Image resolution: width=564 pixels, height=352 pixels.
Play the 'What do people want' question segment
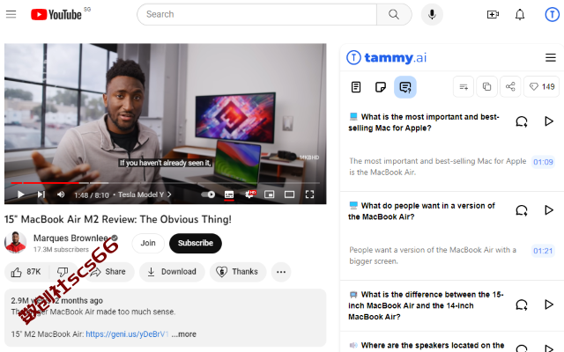point(548,210)
